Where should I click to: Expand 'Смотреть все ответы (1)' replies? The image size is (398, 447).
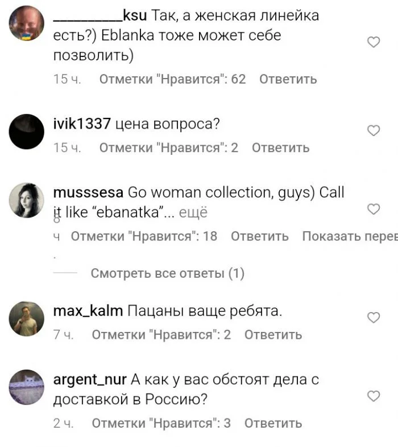[167, 273]
